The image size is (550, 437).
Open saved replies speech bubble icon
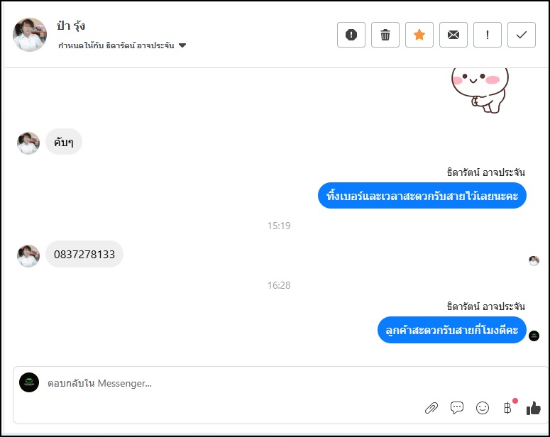(457, 408)
